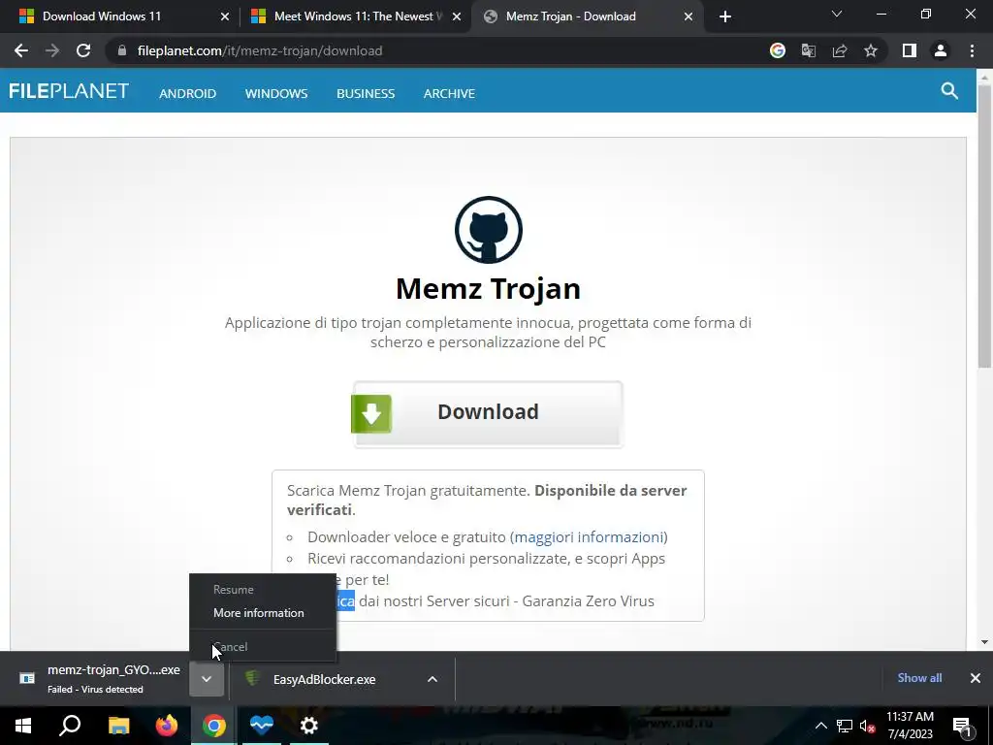The width and height of the screenshot is (993, 745).
Task: Open the browser side panel
Action: click(910, 50)
